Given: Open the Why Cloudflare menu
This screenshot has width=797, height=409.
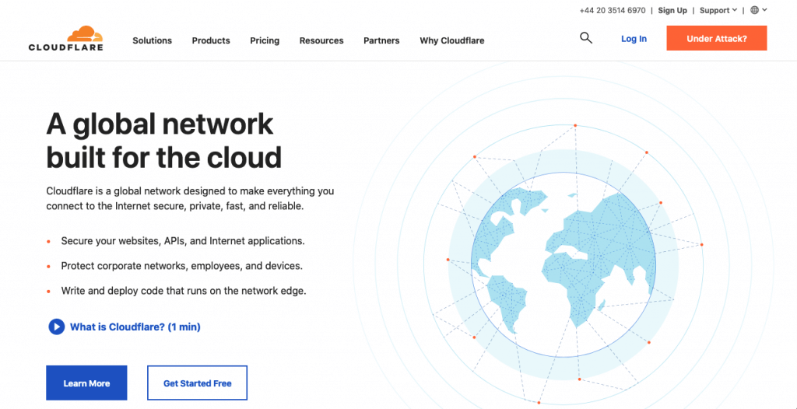Looking at the screenshot, I should (452, 40).
